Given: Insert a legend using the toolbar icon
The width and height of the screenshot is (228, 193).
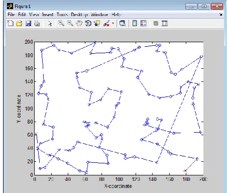Looking at the screenshot, I should 143,23.
